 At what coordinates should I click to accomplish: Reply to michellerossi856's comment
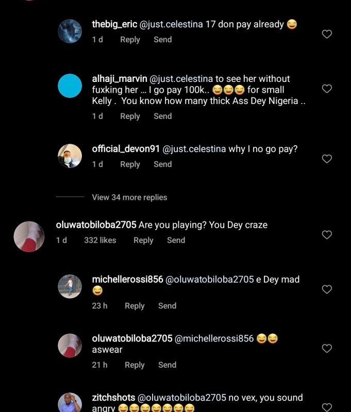(135, 306)
